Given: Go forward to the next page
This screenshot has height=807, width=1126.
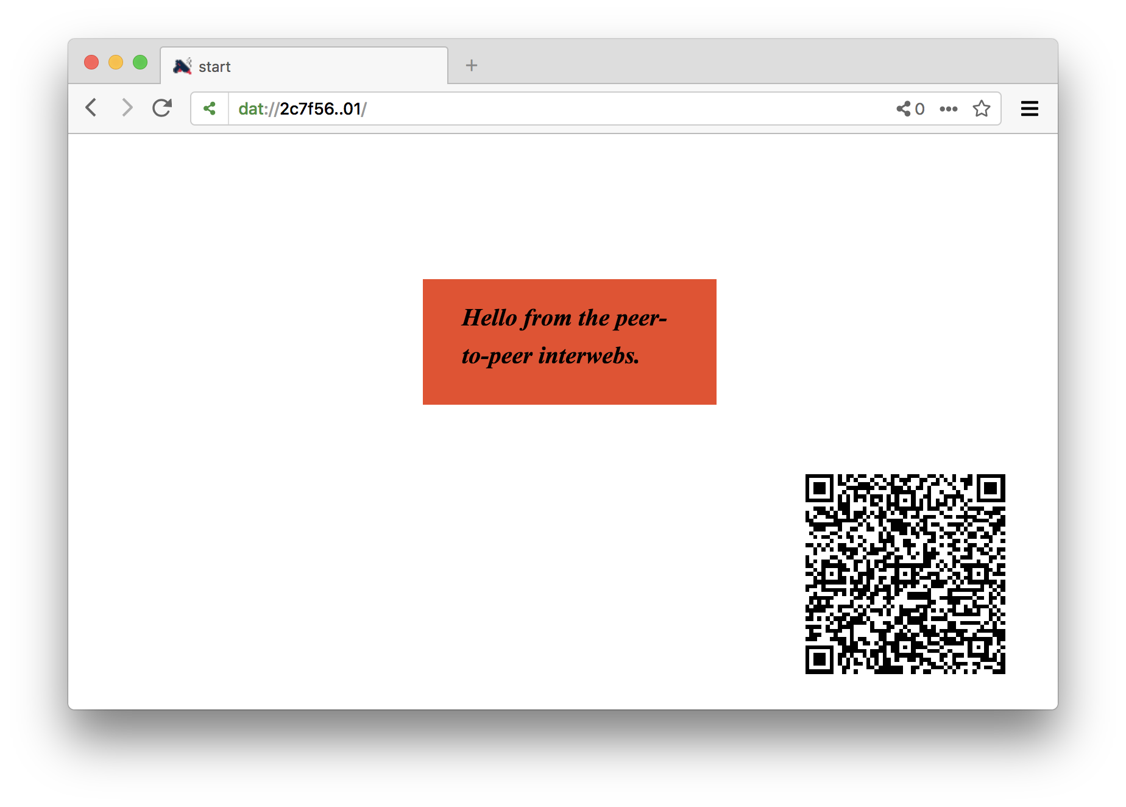Looking at the screenshot, I should (x=126, y=108).
